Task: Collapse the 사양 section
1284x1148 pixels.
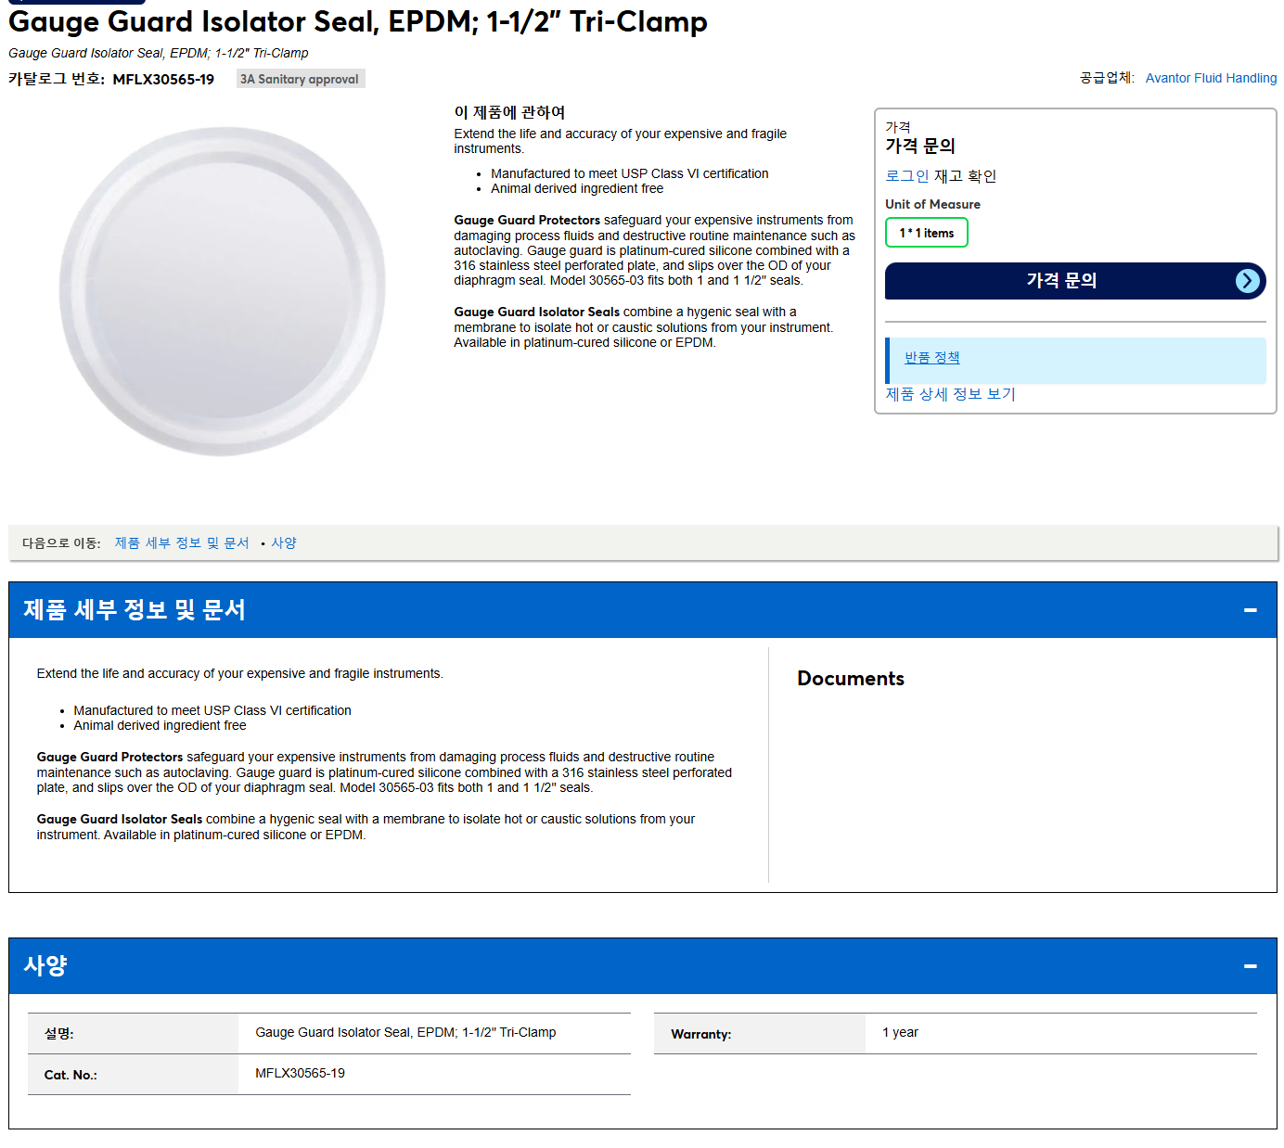Action: [x=1250, y=966]
